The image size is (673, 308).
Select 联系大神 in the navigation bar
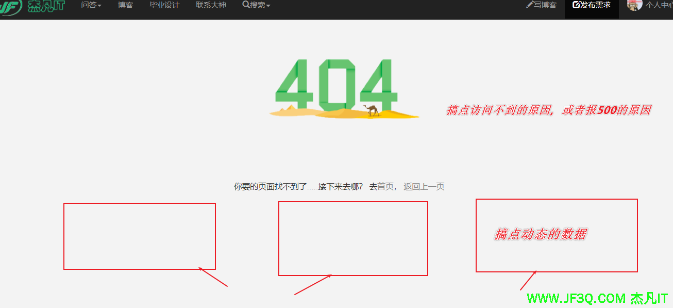click(211, 5)
